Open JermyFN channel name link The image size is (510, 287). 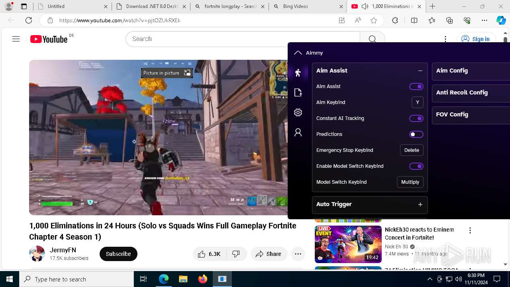(x=63, y=250)
